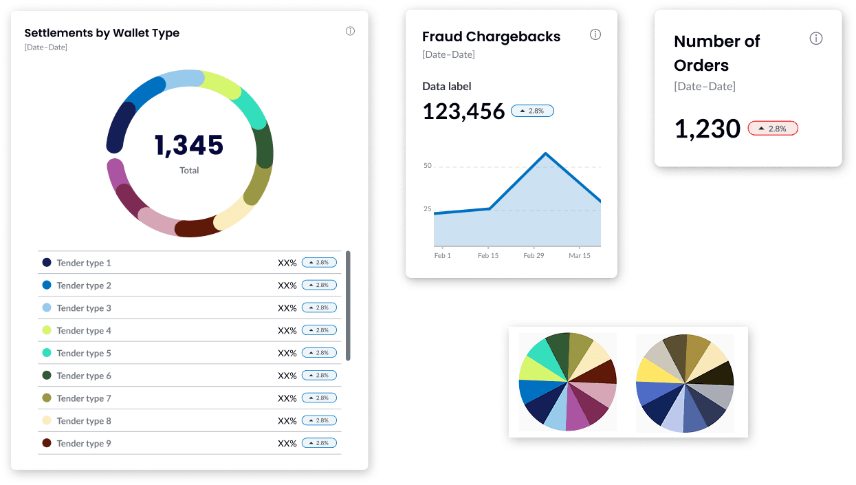This screenshot has width=856, height=485.
Task: Click the 2.8% badge in Tender type 7 row
Action: 319,398
